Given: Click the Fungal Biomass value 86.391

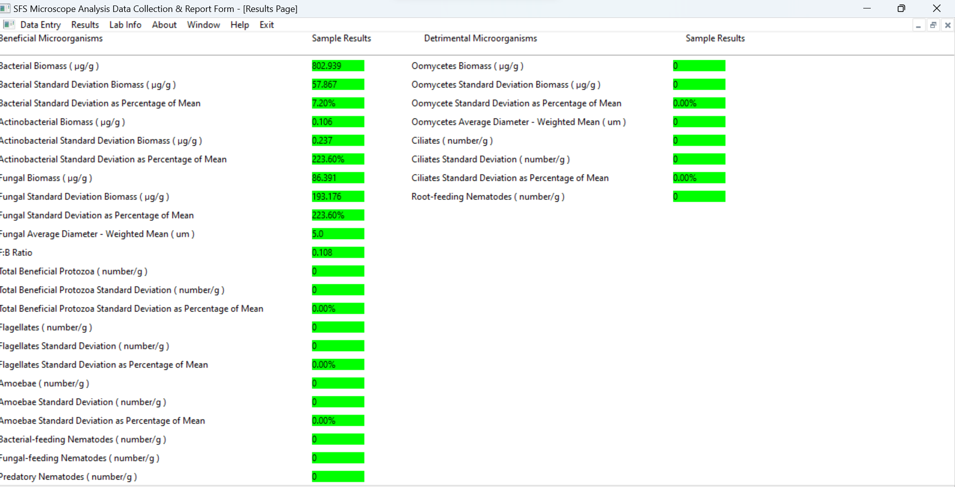Looking at the screenshot, I should 338,178.
